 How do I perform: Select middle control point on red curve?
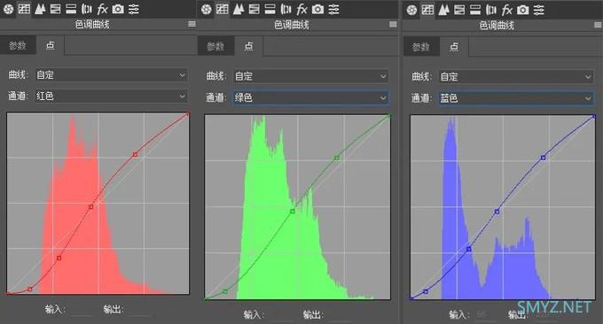tap(91, 206)
